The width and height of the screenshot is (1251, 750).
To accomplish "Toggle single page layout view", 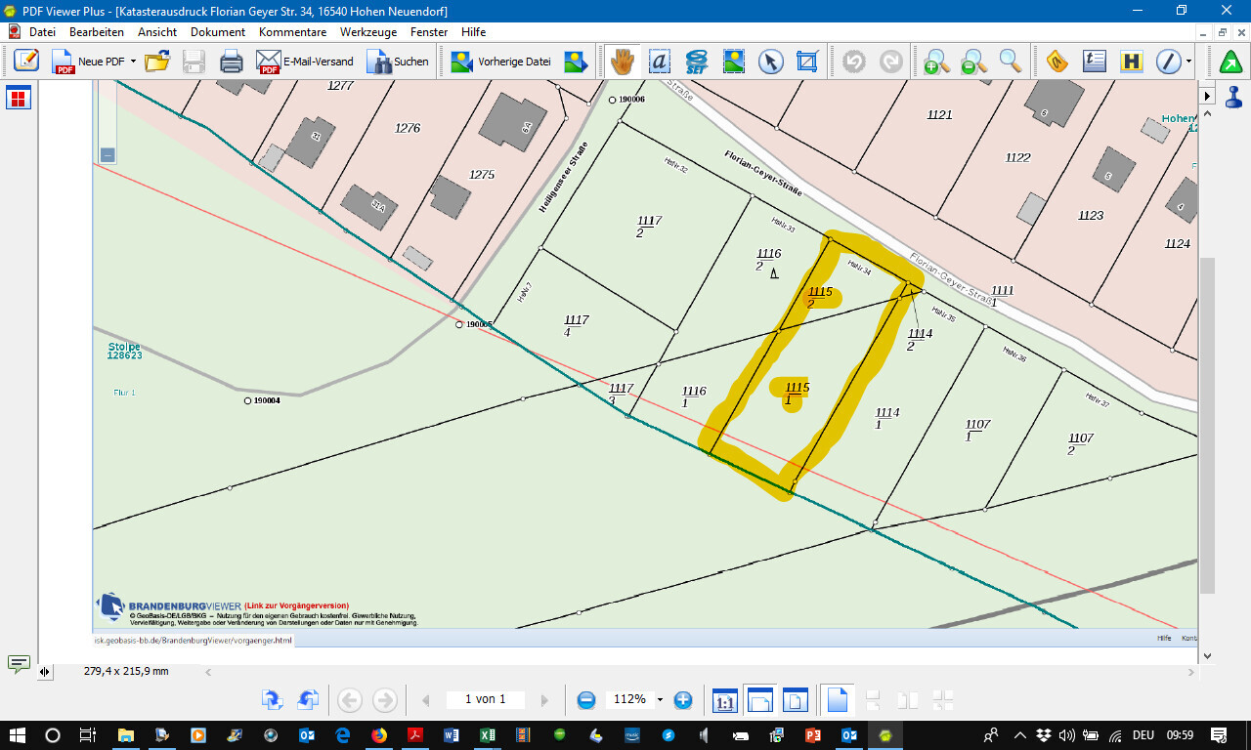I will (837, 700).
